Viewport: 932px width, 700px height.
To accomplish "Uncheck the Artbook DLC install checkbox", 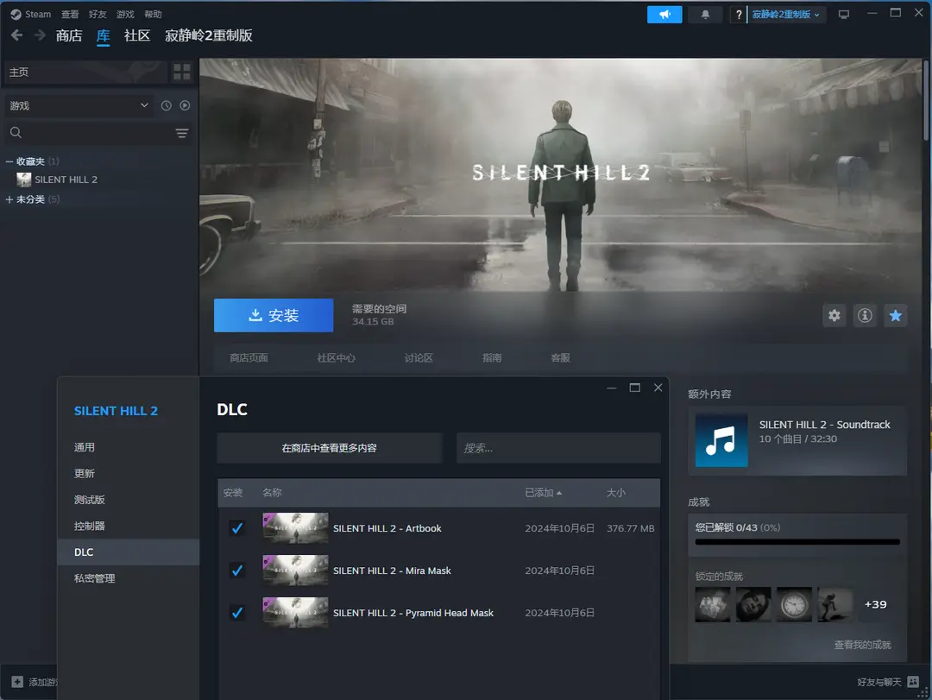I will coord(237,528).
